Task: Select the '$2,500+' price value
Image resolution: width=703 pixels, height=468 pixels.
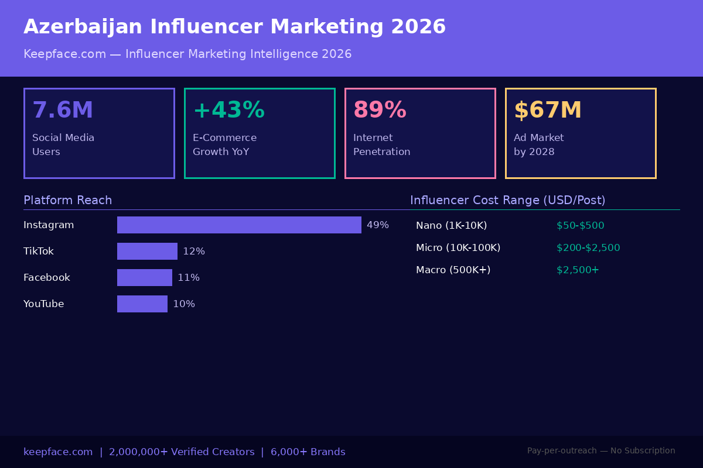Action: 578,270
